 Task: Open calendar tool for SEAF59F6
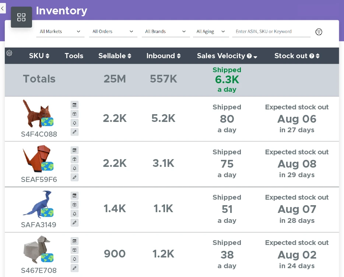point(75,150)
